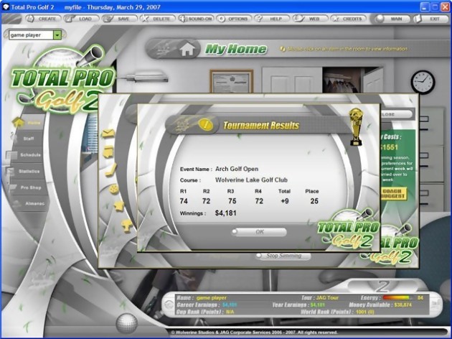Viewport: 452px width, 339px height.
Task: Open the yellow trophy icon
Action: pyautogui.click(x=126, y=226)
